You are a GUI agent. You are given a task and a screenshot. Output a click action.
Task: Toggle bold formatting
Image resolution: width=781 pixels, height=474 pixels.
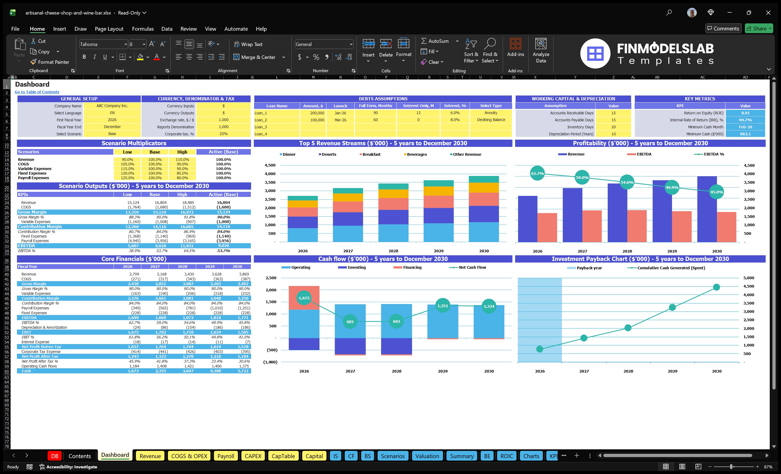pyautogui.click(x=84, y=57)
